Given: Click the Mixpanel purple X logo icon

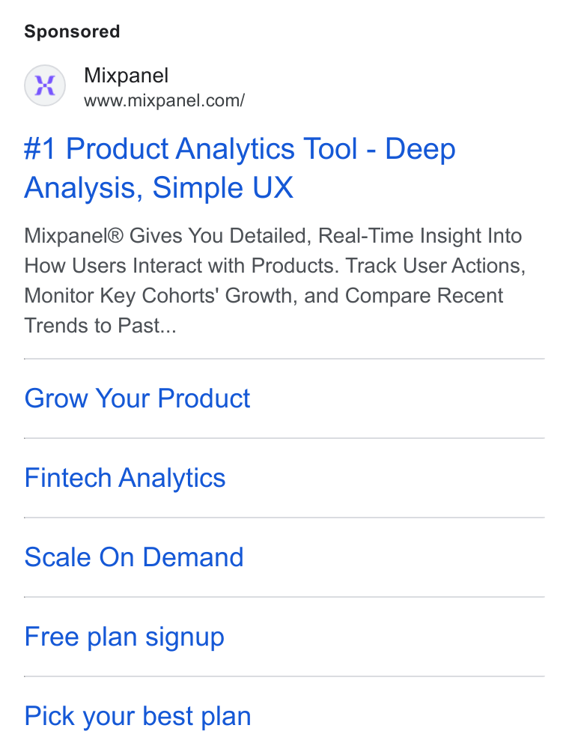Looking at the screenshot, I should (45, 85).
